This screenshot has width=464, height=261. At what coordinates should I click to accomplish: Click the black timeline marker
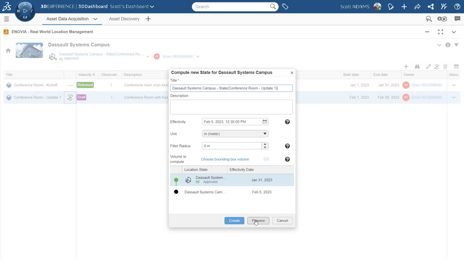(176, 192)
